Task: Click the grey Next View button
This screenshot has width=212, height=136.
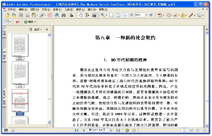Action: 134,130
